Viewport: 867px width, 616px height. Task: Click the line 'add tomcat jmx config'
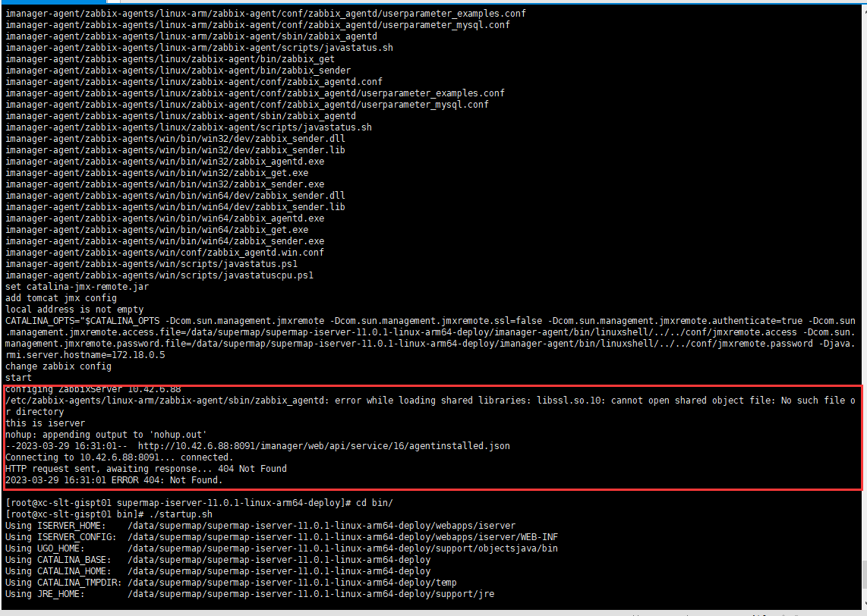pyautogui.click(x=61, y=298)
